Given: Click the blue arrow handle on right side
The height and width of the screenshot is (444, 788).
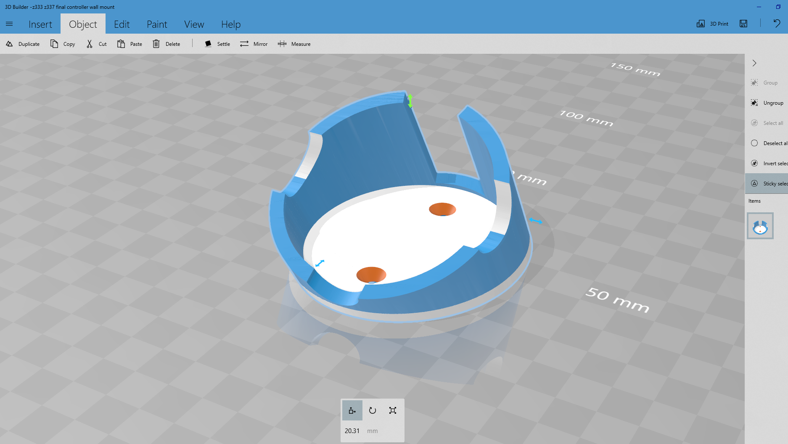Looking at the screenshot, I should (x=535, y=221).
